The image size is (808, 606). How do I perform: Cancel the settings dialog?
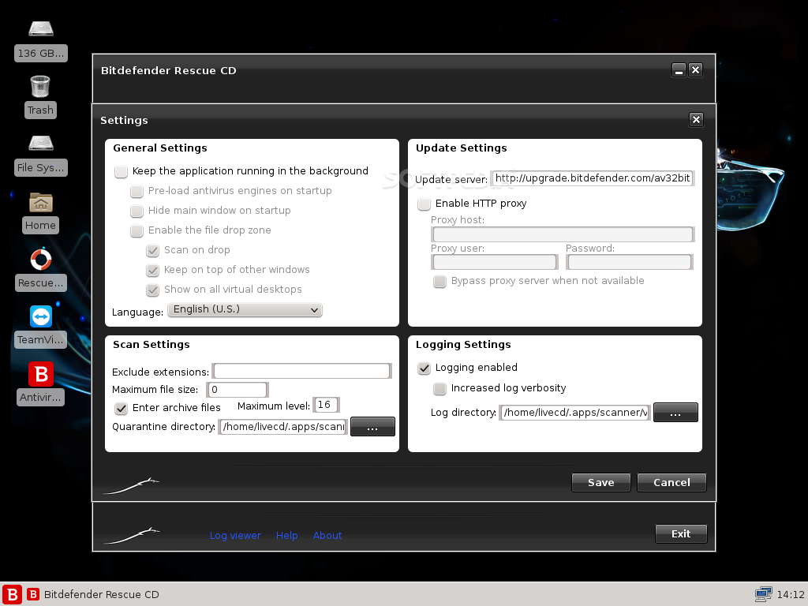(671, 482)
